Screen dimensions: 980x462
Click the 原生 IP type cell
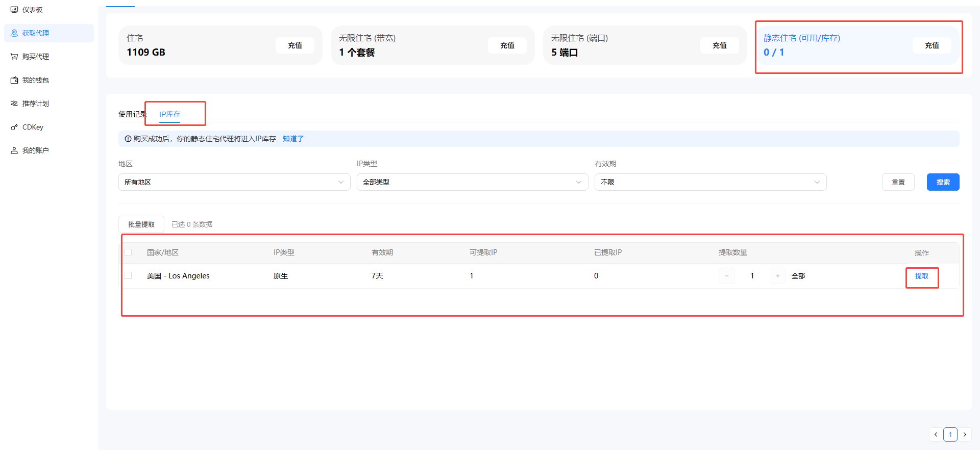pos(281,276)
